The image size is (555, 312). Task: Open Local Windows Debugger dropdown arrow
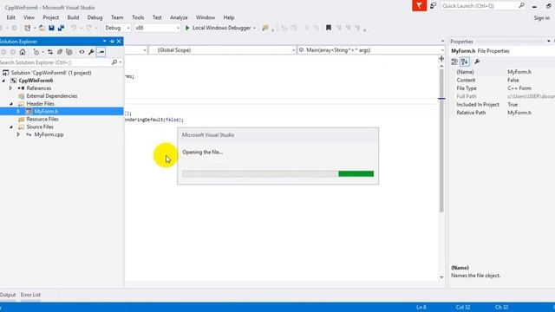[254, 28]
